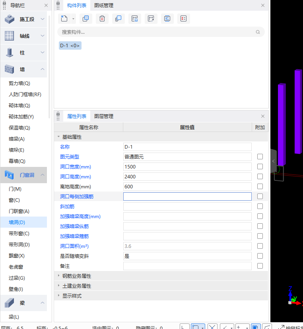
Task: Tick 附加 checkbox for 洞口面积
Action: click(x=260, y=246)
